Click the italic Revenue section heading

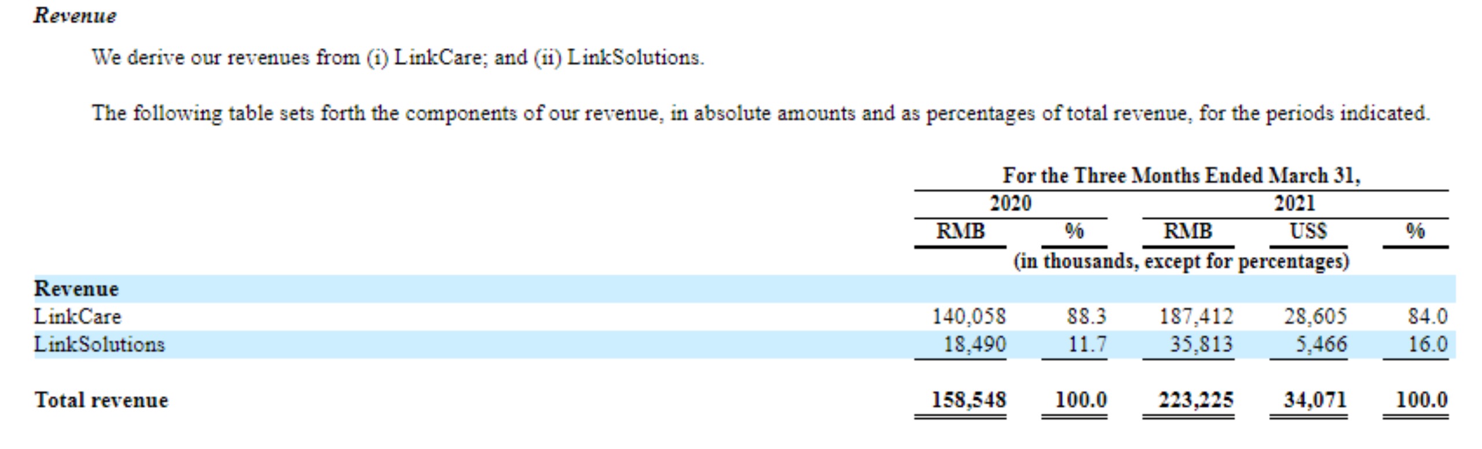coord(75,16)
